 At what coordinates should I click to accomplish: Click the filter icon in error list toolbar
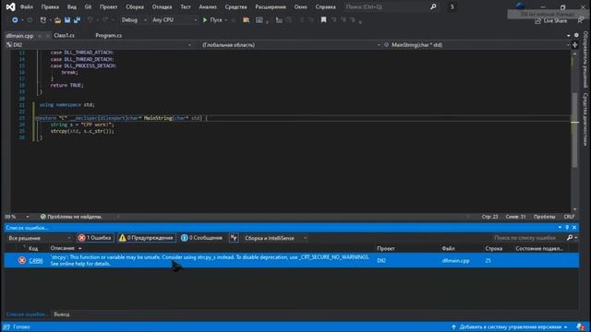[234, 238]
